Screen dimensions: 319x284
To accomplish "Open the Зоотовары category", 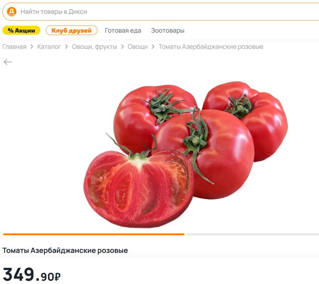I will 168,31.
